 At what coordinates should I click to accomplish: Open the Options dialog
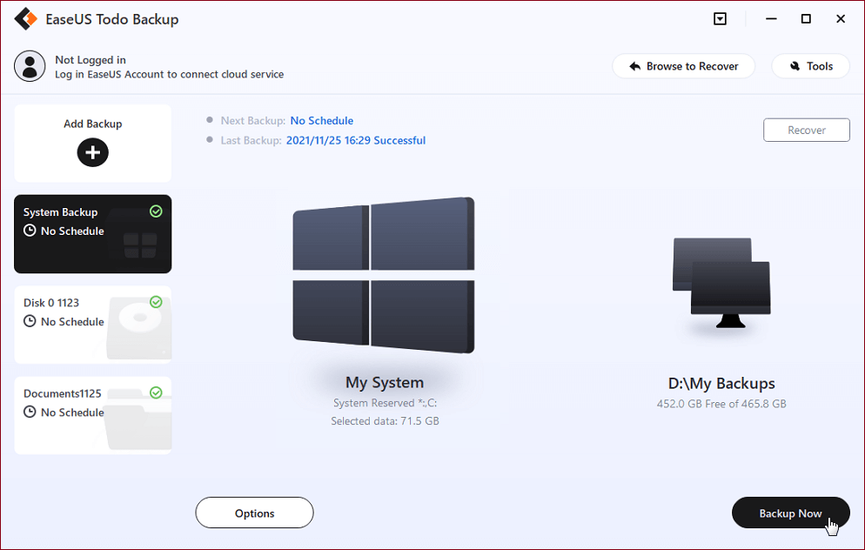[x=254, y=513]
